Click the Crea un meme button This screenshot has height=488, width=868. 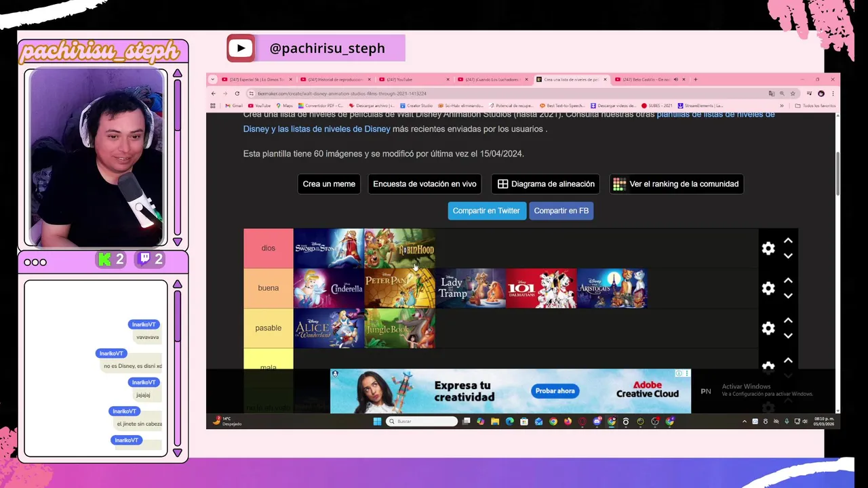[329, 184]
